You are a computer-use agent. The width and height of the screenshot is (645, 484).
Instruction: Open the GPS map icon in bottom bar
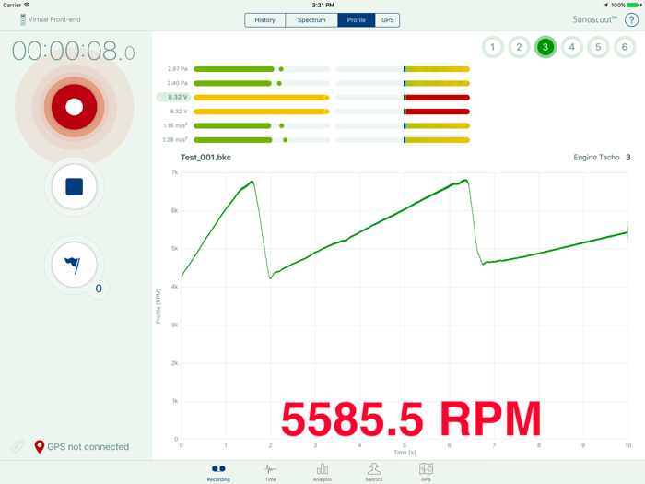coord(426,472)
